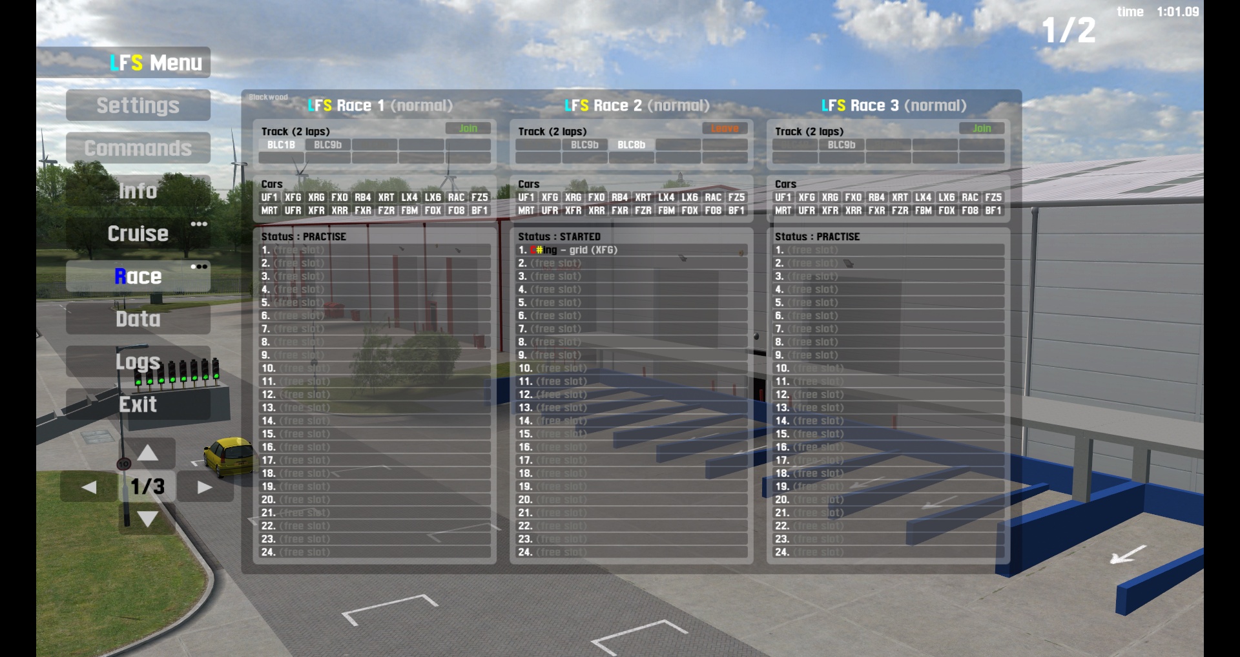1240x657 pixels.
Task: Click free slot 12 in Race 1
Action: 375,394
